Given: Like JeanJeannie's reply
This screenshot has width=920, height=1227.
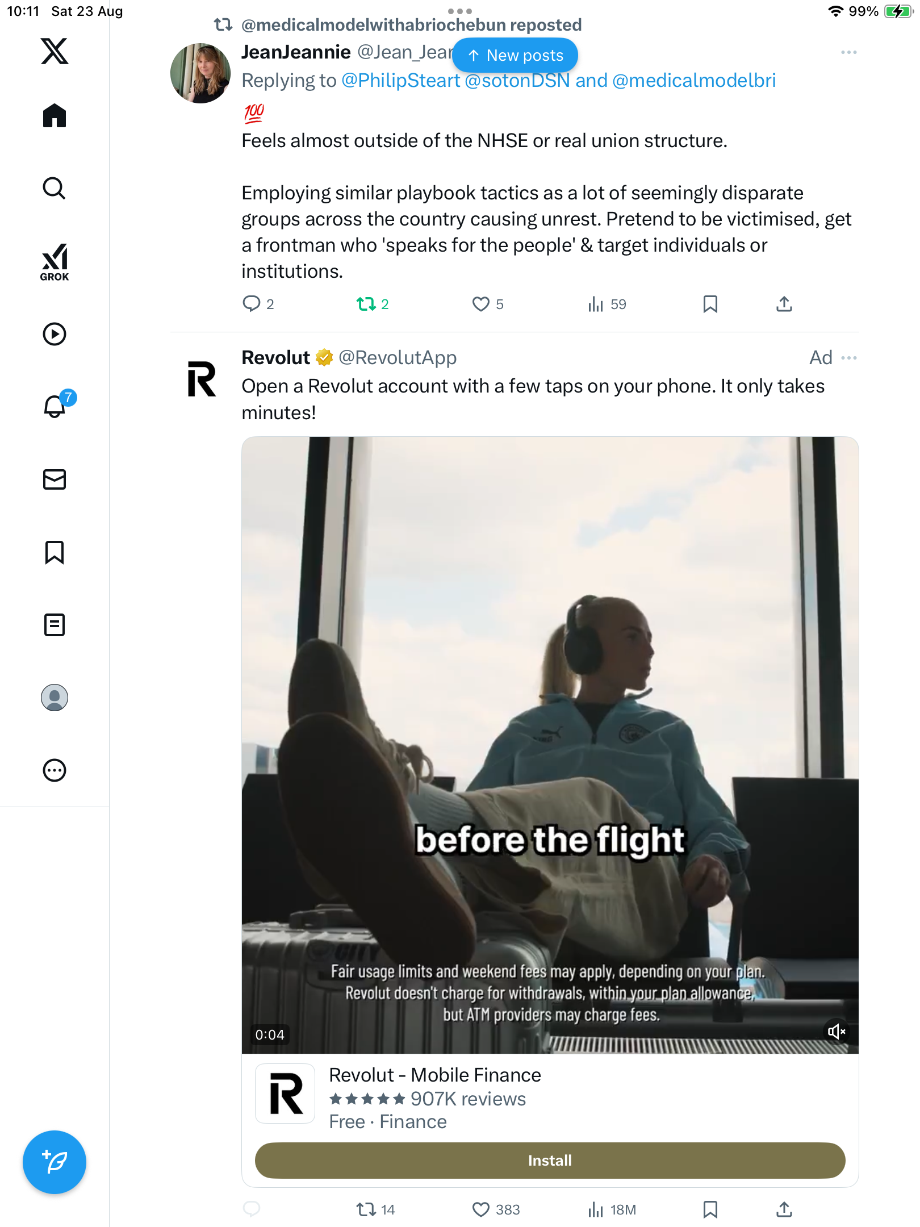Looking at the screenshot, I should tap(481, 304).
